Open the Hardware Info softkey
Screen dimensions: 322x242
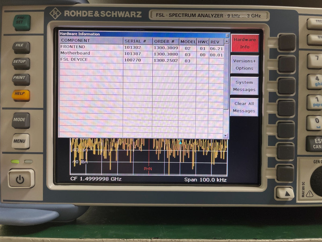[x=245, y=43]
